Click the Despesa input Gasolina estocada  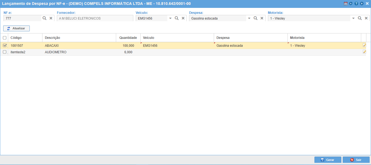(218, 18)
